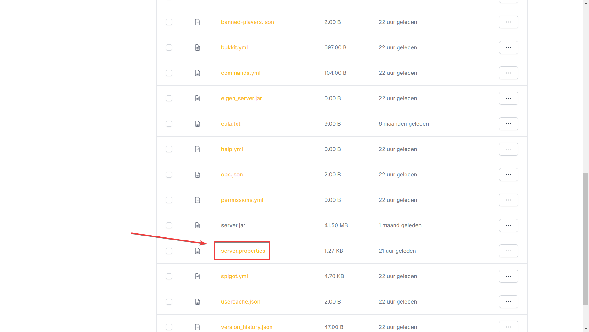
Task: Click the scroll down arrow of the scrollbar
Action: [586, 329]
